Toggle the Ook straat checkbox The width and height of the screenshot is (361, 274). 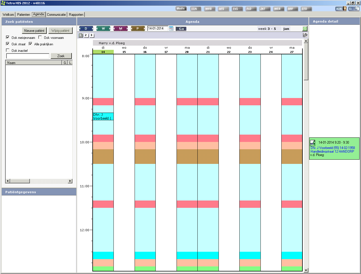coord(8,44)
